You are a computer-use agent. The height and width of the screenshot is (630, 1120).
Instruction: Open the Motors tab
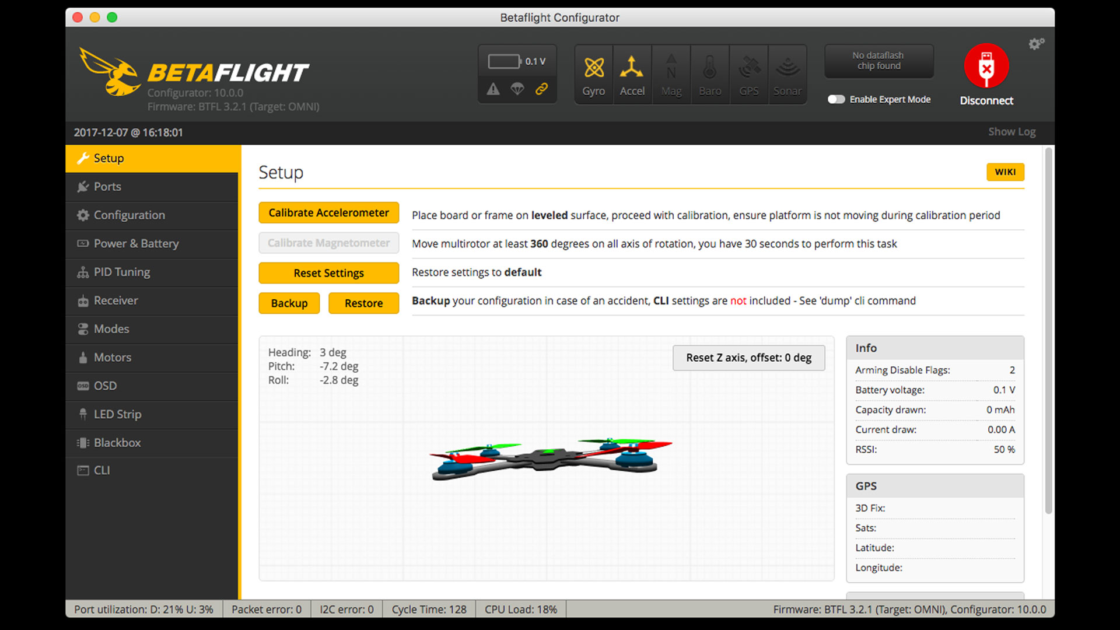coord(152,358)
